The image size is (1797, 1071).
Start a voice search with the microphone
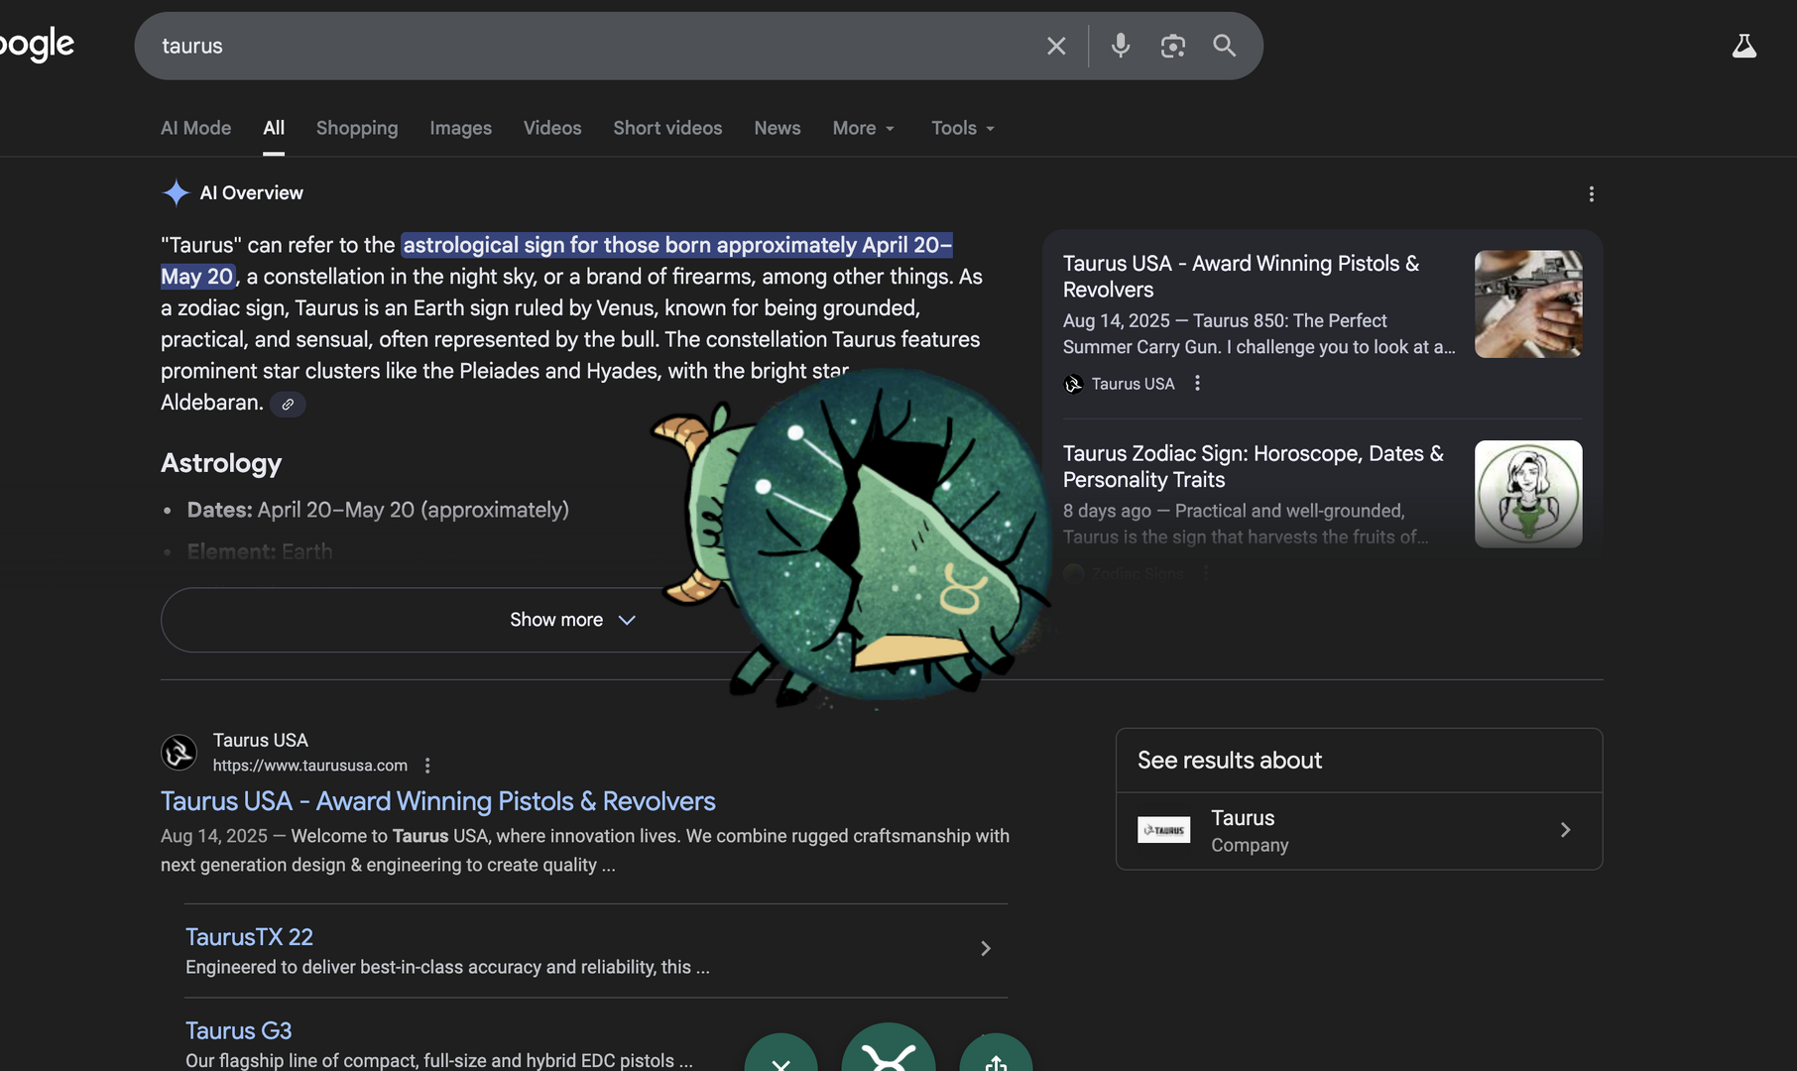pos(1121,46)
